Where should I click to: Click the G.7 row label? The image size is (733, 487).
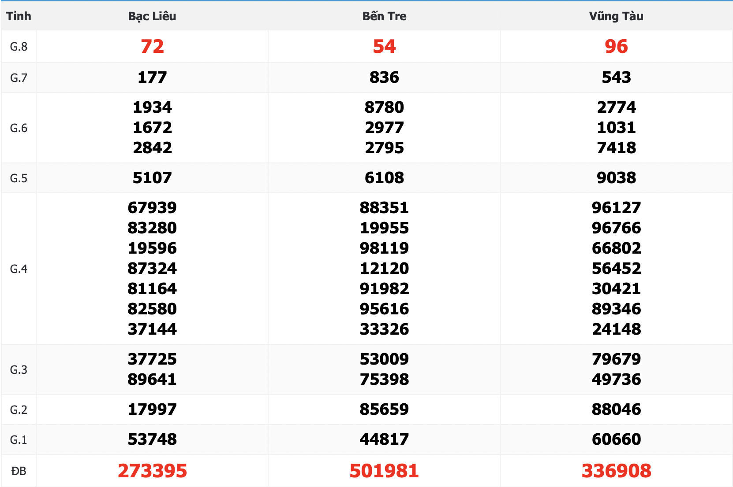tap(19, 78)
